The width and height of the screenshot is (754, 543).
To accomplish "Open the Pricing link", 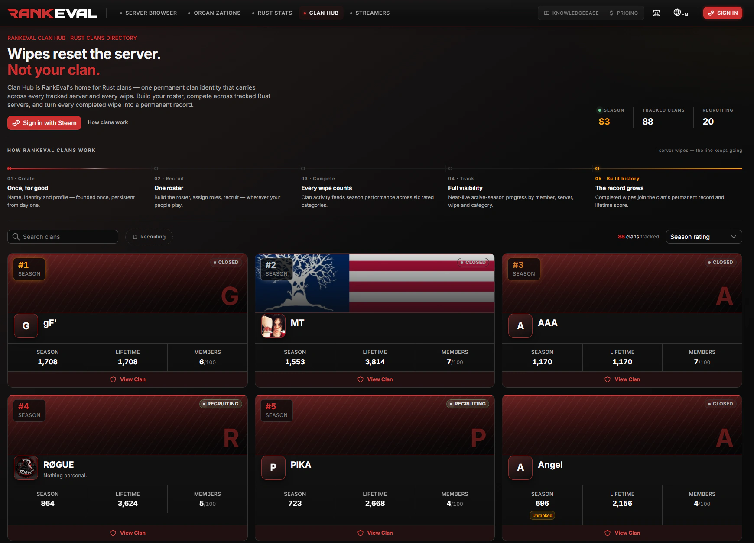I will coord(624,13).
